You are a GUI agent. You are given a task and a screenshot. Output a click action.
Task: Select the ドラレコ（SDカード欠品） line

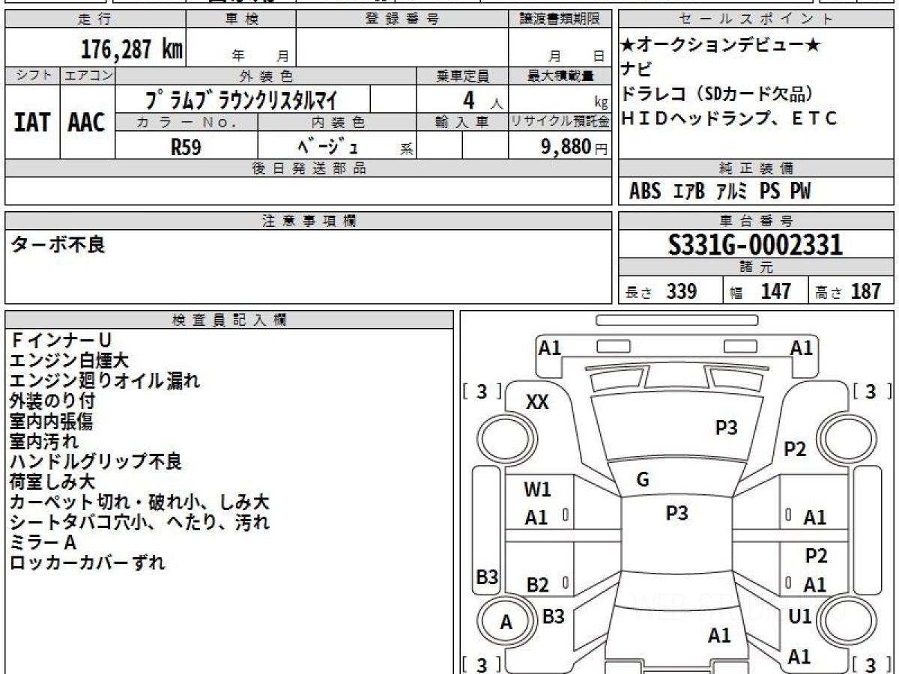pyautogui.click(x=717, y=94)
